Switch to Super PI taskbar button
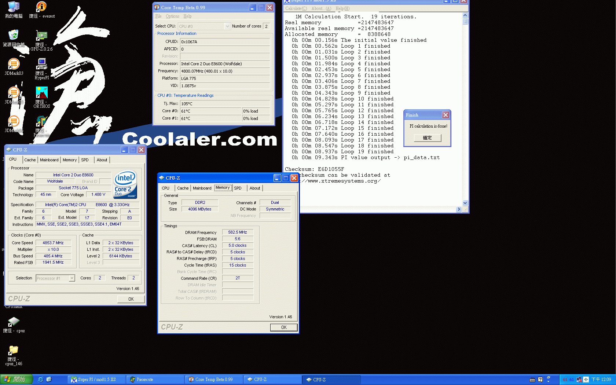 pos(97,379)
